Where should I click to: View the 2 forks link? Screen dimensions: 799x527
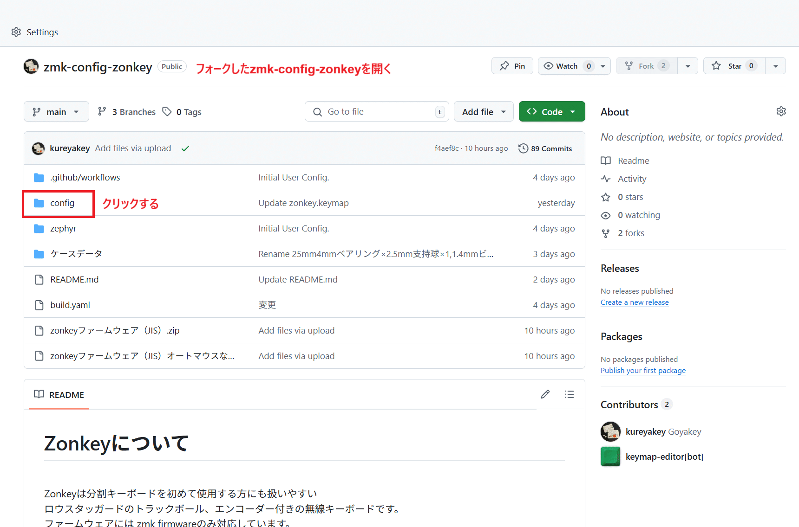622,233
